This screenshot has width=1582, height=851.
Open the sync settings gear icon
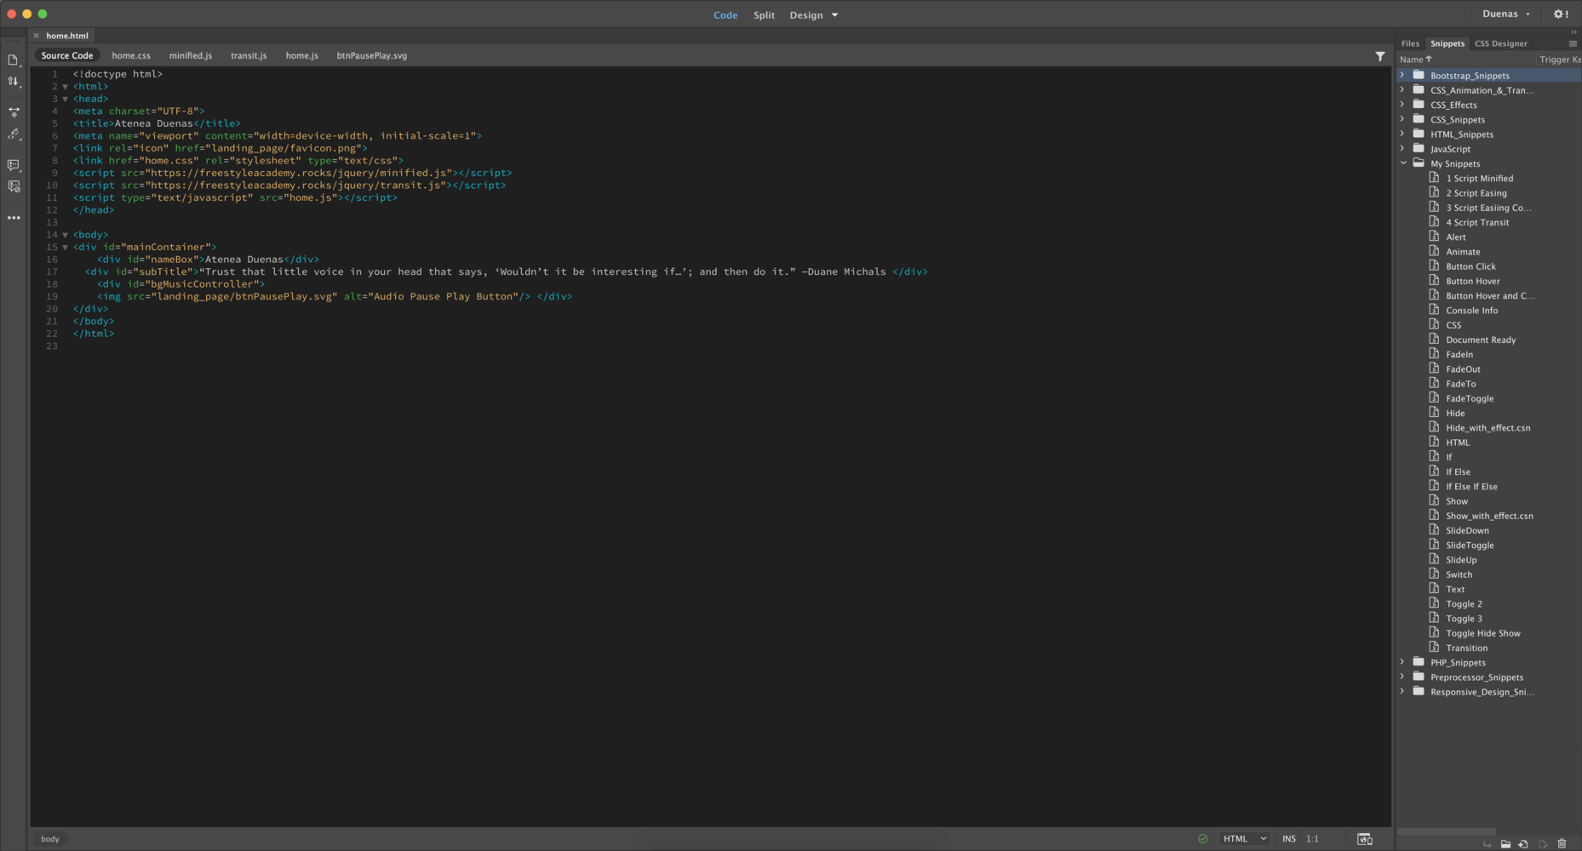1561,14
